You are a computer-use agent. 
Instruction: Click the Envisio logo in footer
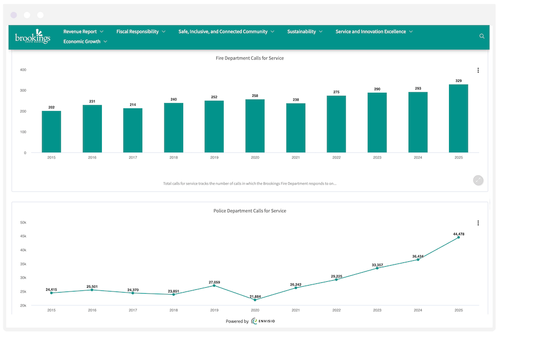[x=263, y=321]
